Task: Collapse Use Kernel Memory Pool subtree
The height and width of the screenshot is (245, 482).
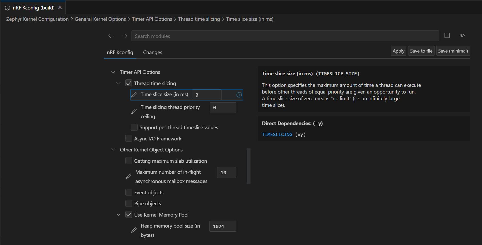Action: tap(118, 215)
